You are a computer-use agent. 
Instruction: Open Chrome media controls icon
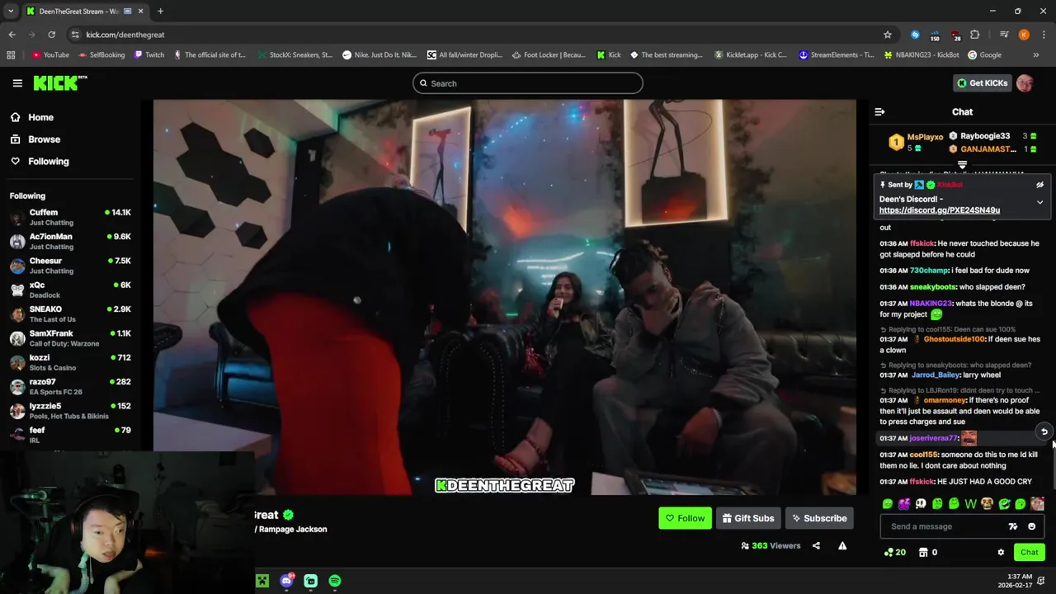[1004, 35]
